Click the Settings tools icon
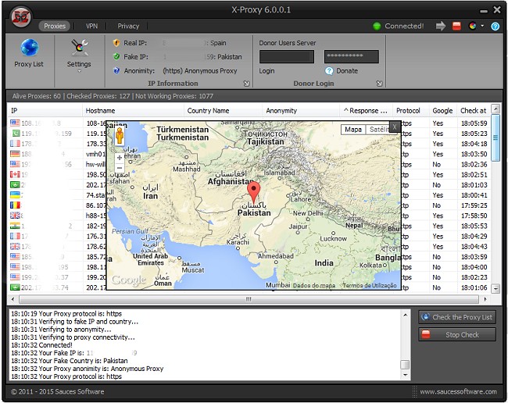This screenshot has width=508, height=403. coord(79,48)
